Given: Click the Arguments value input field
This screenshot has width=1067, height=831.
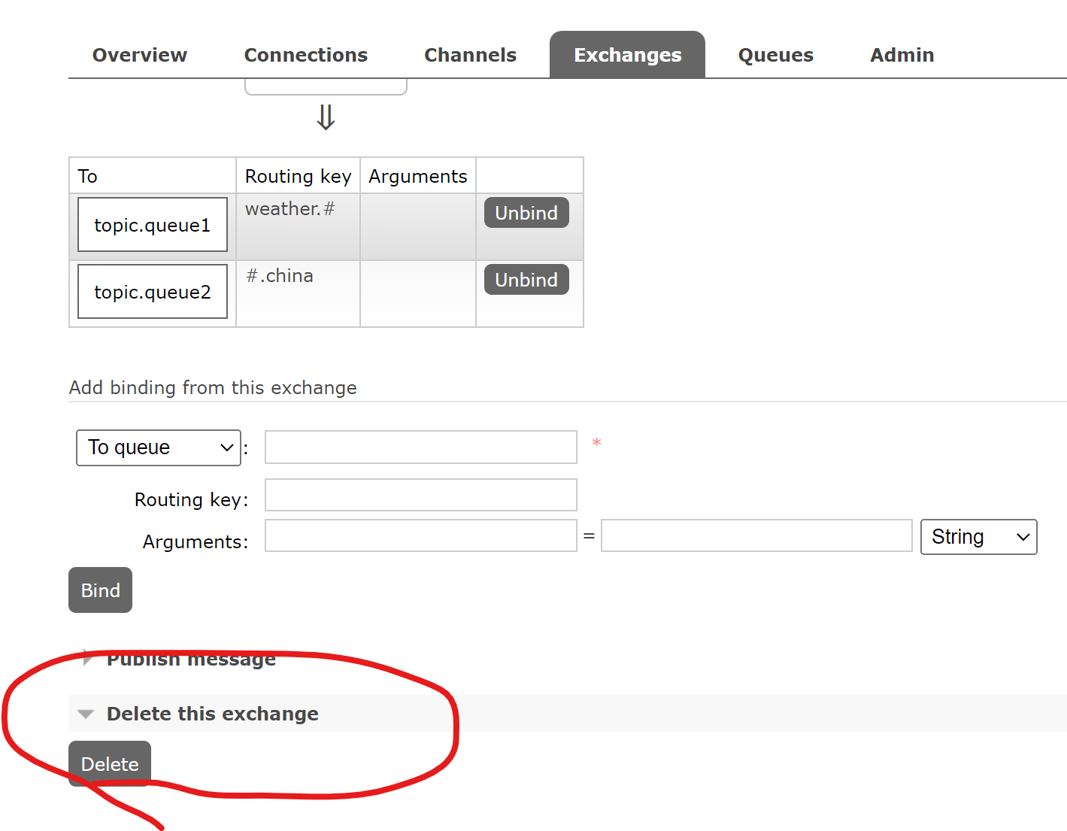Looking at the screenshot, I should click(756, 535).
